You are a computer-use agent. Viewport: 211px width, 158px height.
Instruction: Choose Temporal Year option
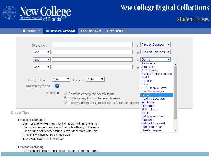[x=157, y=127]
